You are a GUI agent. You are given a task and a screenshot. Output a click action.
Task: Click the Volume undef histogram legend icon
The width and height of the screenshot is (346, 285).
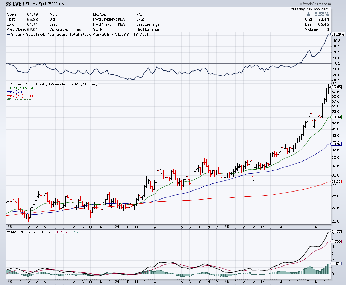[8, 99]
